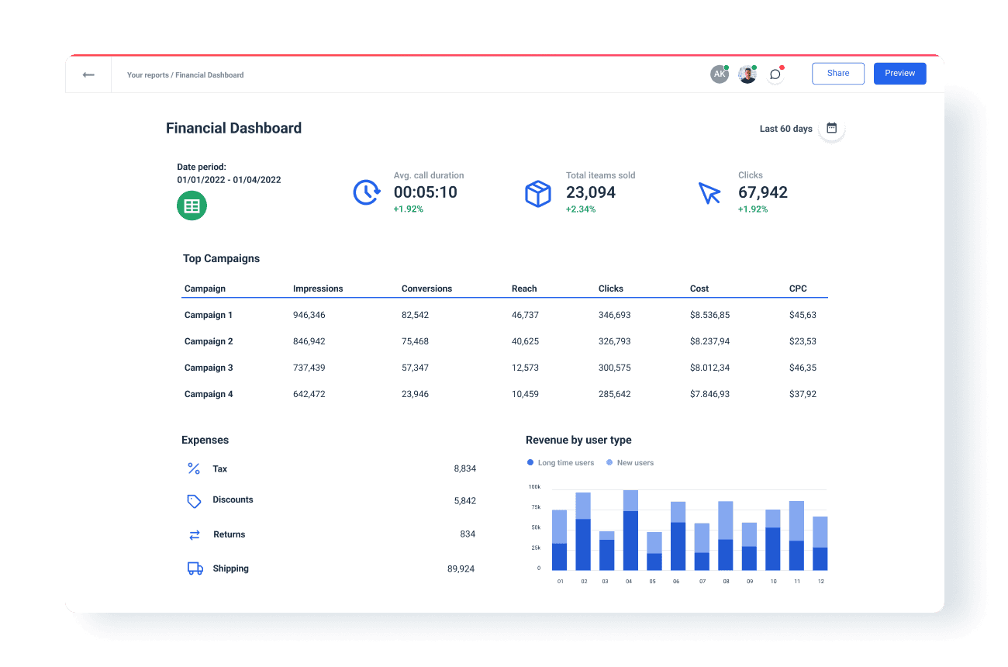Click Your reports in the breadcrumb
Image resolution: width=1008 pixels, height=667 pixels.
click(x=148, y=74)
